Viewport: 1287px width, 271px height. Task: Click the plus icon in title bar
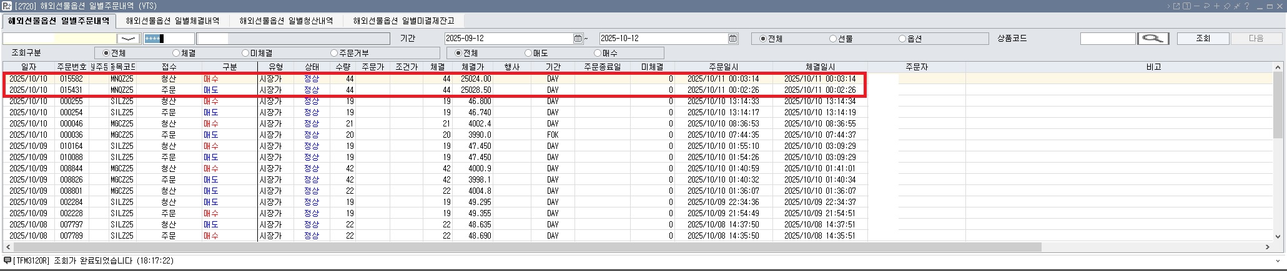point(1216,6)
